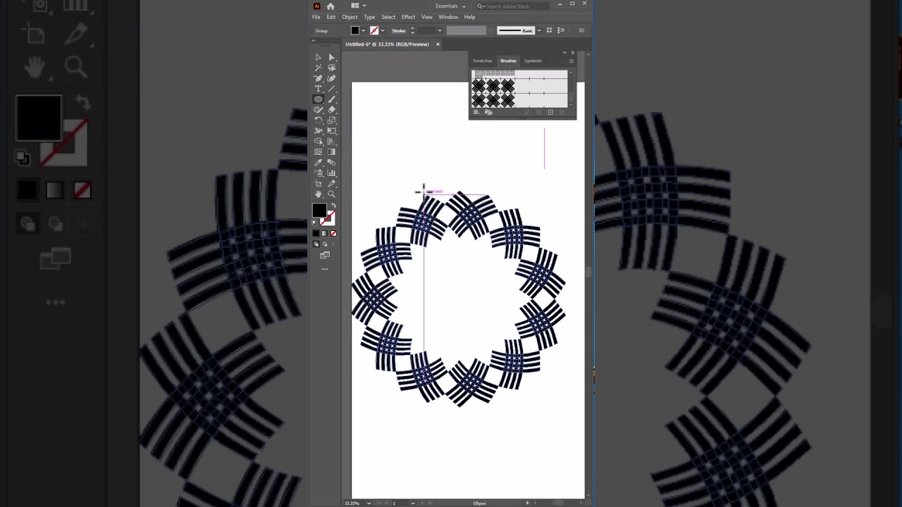
Task: Click Search Adobe Stock field
Action: (x=514, y=6)
